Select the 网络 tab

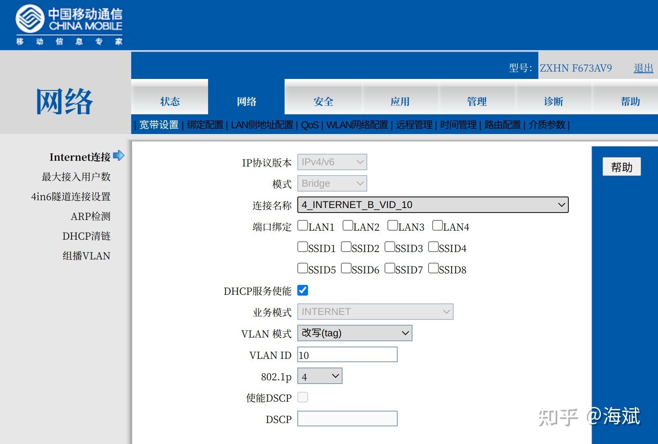click(x=246, y=97)
